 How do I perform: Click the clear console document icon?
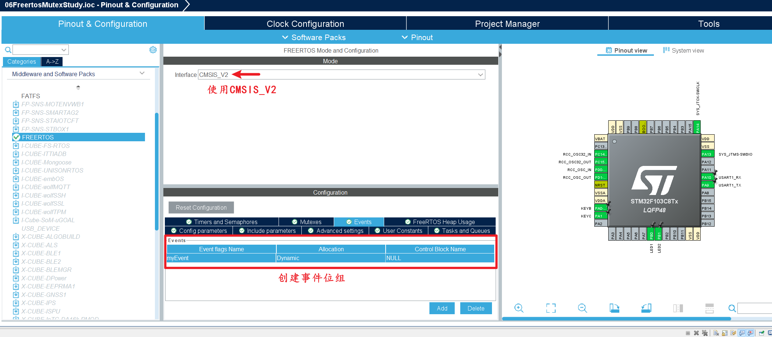pos(716,333)
